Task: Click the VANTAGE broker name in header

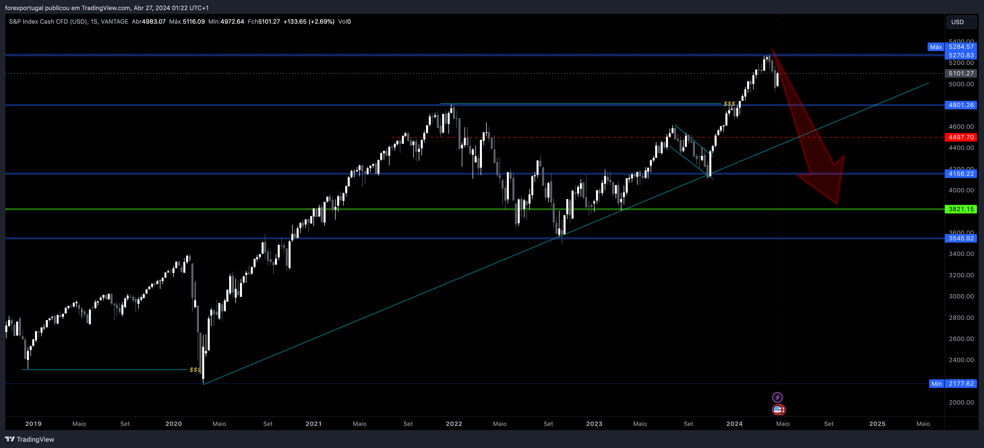Action: pos(114,21)
